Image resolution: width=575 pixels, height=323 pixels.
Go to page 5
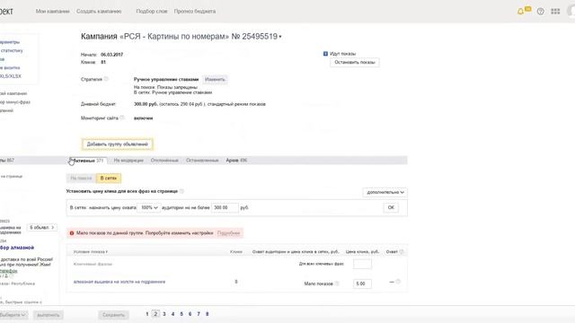[181, 314]
